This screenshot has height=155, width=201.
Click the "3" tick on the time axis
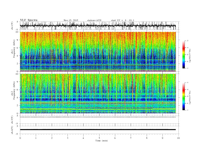pyautogui.click(x=68, y=138)
